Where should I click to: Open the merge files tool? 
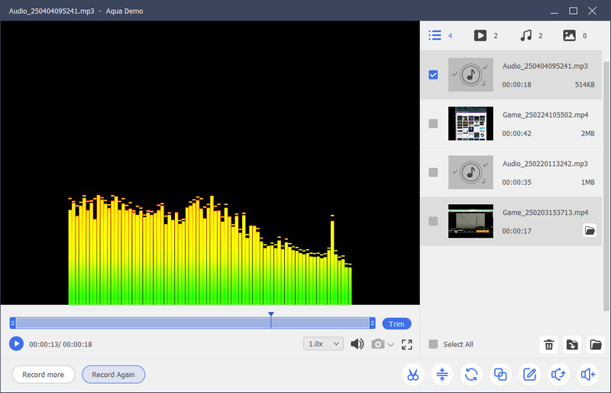(500, 375)
